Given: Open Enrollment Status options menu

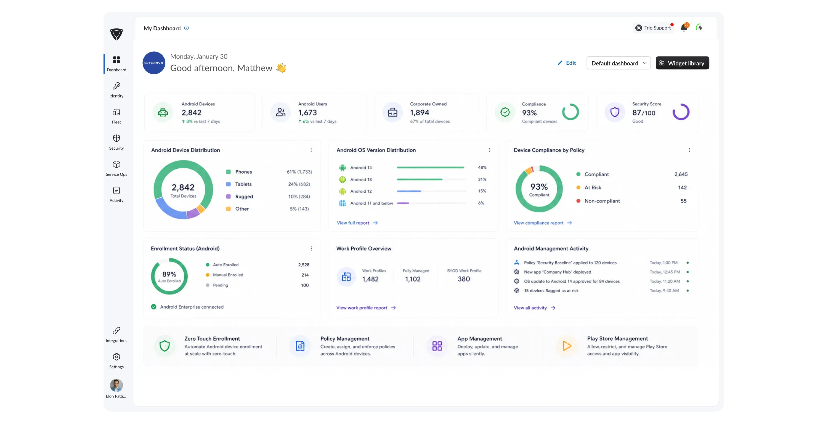Looking at the screenshot, I should (311, 248).
